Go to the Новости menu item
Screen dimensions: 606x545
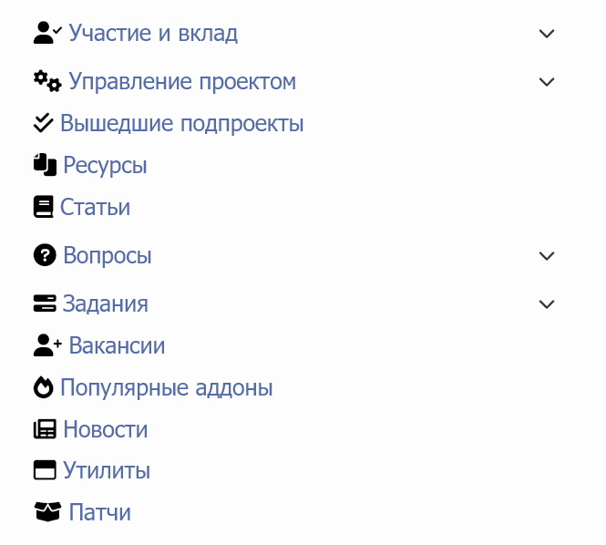(105, 429)
